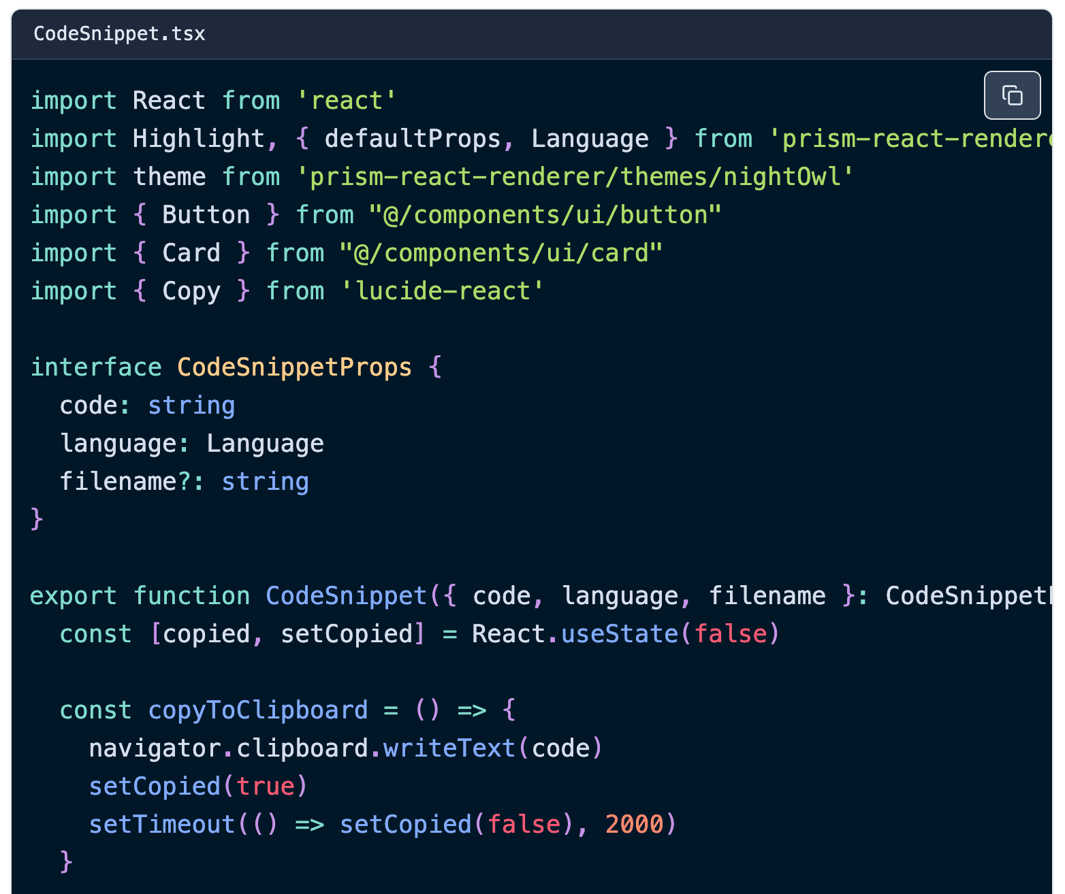Select the nightOwl theme import path
Viewport: 1065px width, 894px height.
click(x=575, y=176)
